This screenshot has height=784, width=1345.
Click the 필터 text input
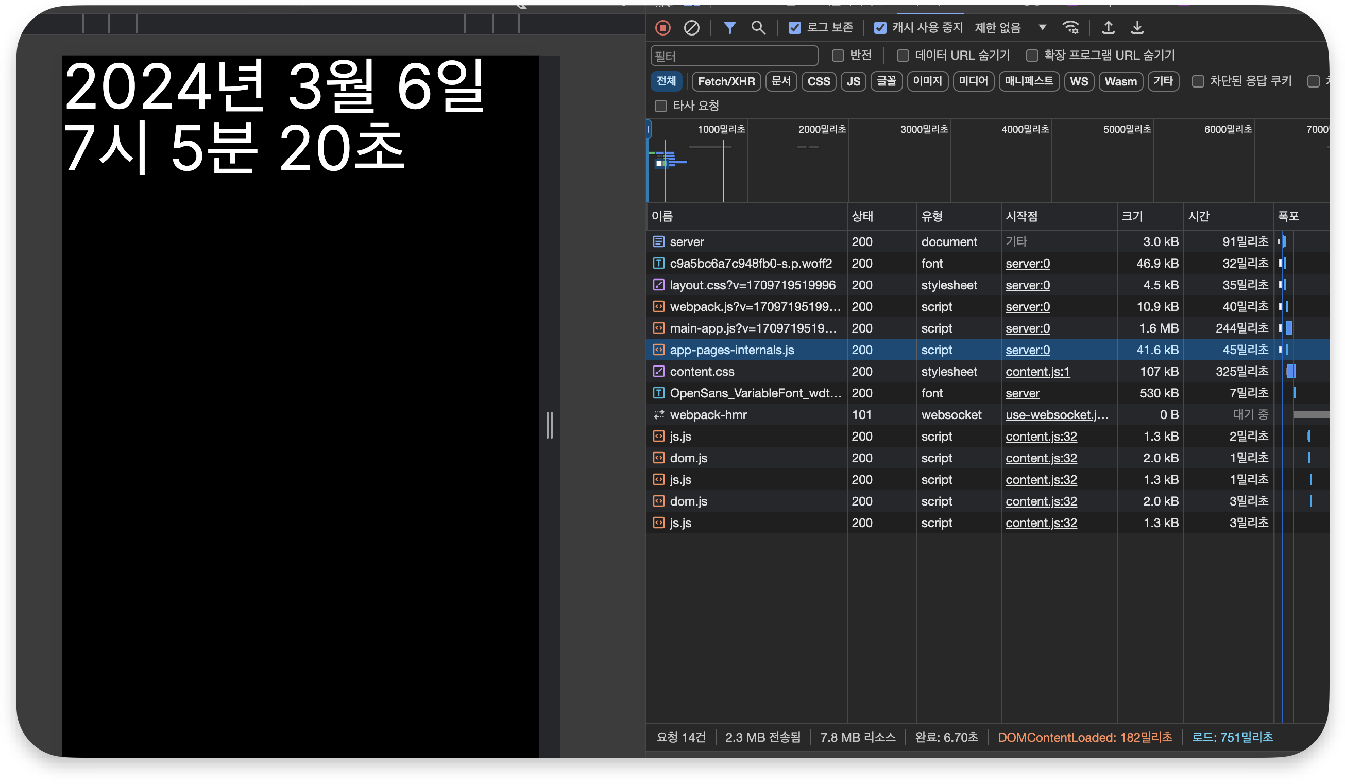(x=735, y=56)
